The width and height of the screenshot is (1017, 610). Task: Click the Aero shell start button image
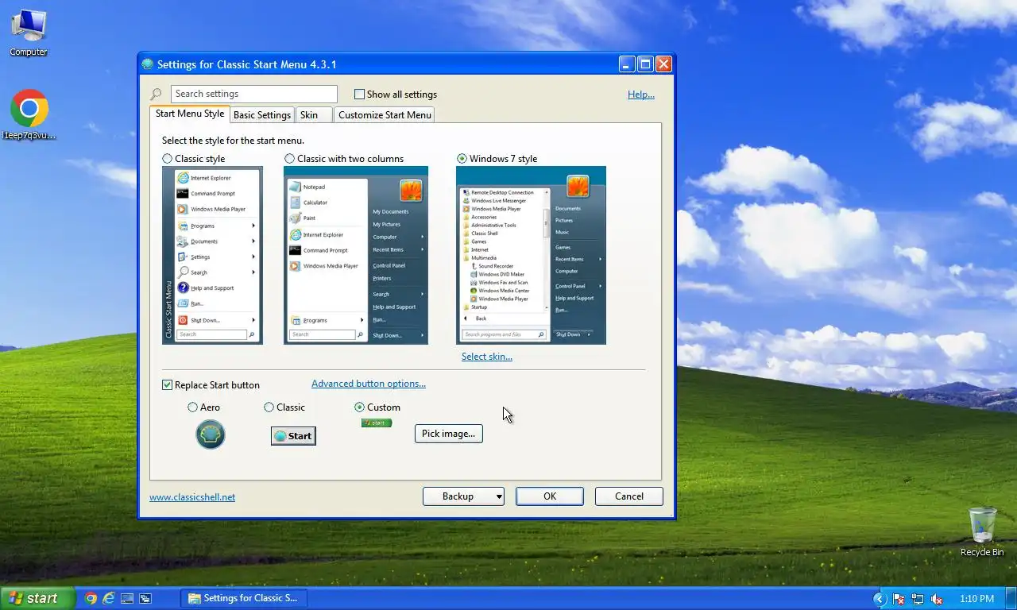[211, 434]
